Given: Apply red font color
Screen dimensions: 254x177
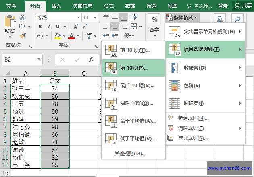Looking at the screenshot, I should pos(71,36).
